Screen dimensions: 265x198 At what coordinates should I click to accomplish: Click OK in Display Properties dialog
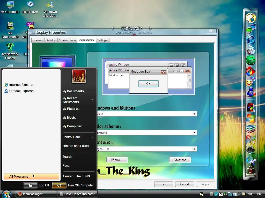click(164, 184)
